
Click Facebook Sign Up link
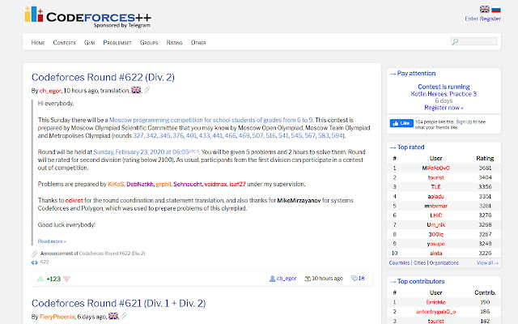click(x=464, y=122)
